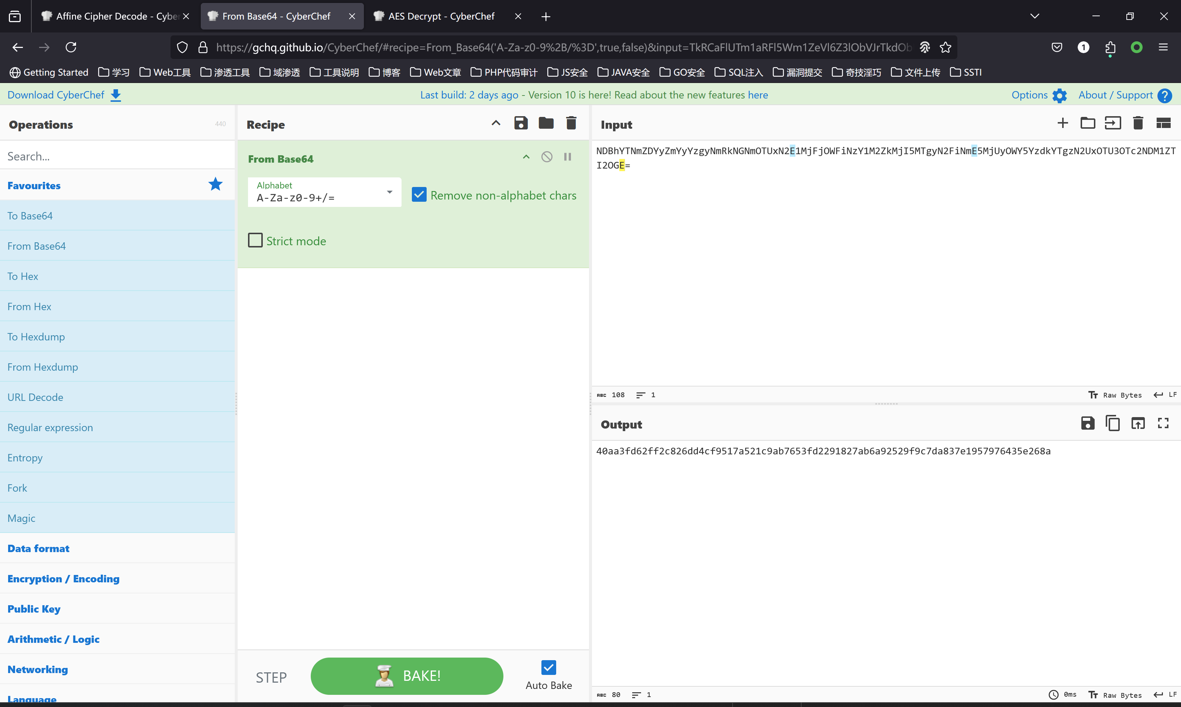Screen dimensions: 1181x707
Task: Expand the Data format category
Action: click(39, 548)
